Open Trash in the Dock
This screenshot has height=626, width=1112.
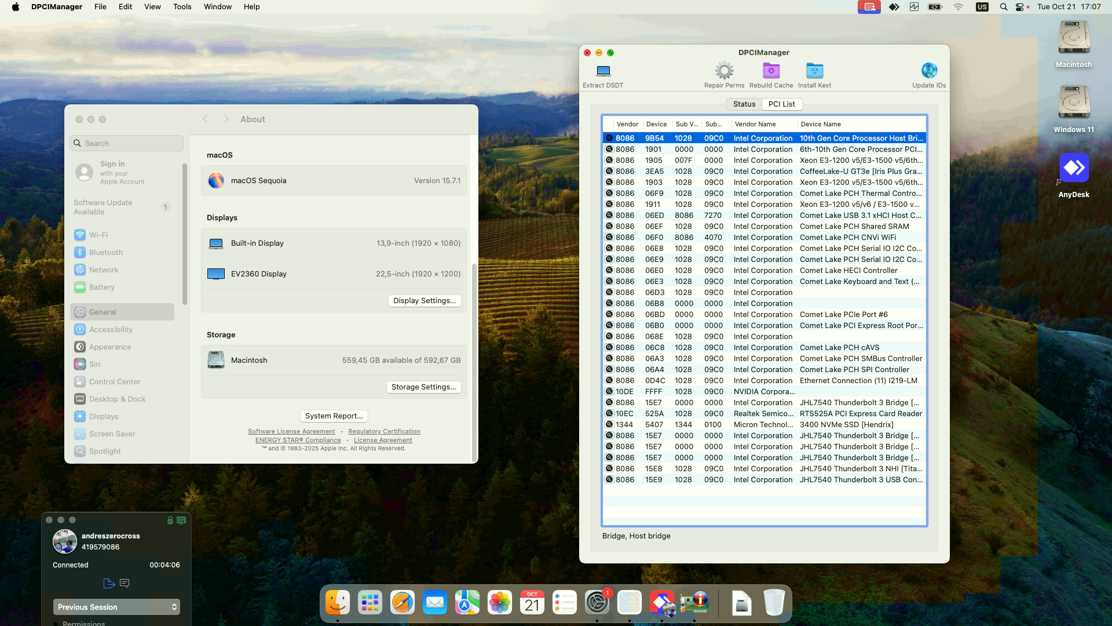click(774, 603)
